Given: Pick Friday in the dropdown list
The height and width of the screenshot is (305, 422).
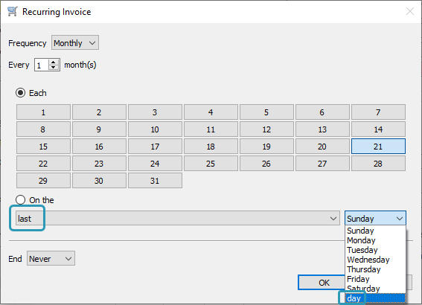Looking at the screenshot, I should click(375, 279).
